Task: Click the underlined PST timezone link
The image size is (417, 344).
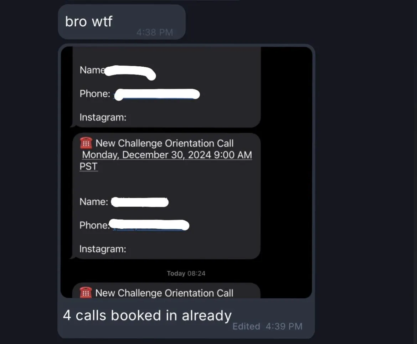Action: (x=88, y=166)
